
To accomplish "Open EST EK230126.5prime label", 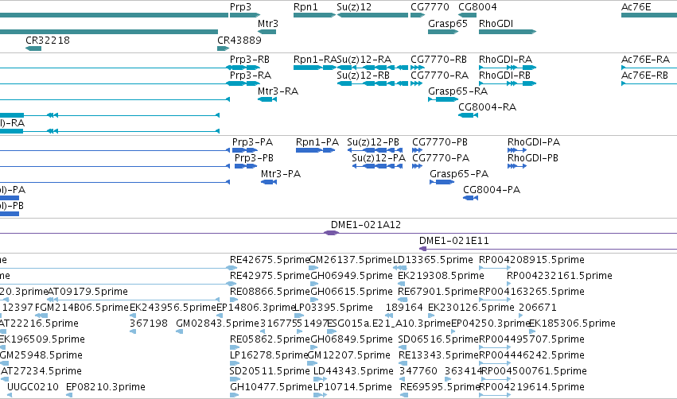I will point(472,308).
